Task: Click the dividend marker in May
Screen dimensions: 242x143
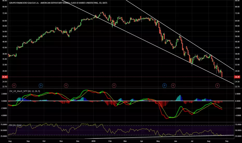Action: tap(165, 86)
